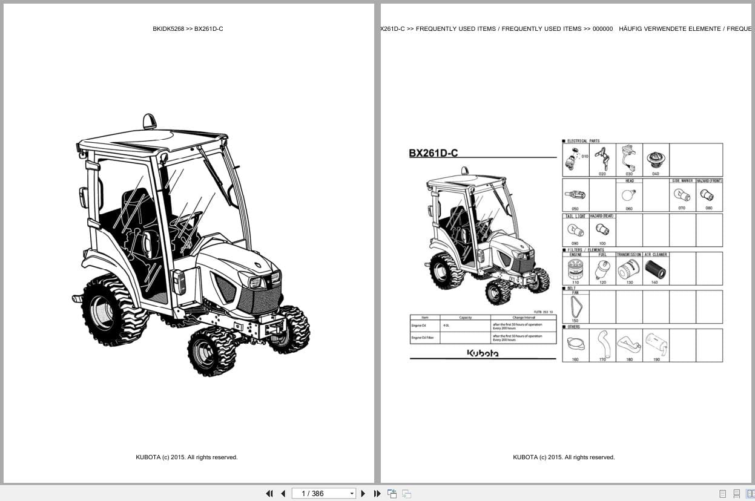Screen dimensions: 755x501
Task: Go to the next page
Action: click(x=363, y=493)
